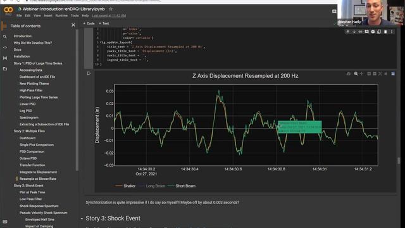The image size is (405, 228).
Task: Open the File menu
Action: pos(19,16)
